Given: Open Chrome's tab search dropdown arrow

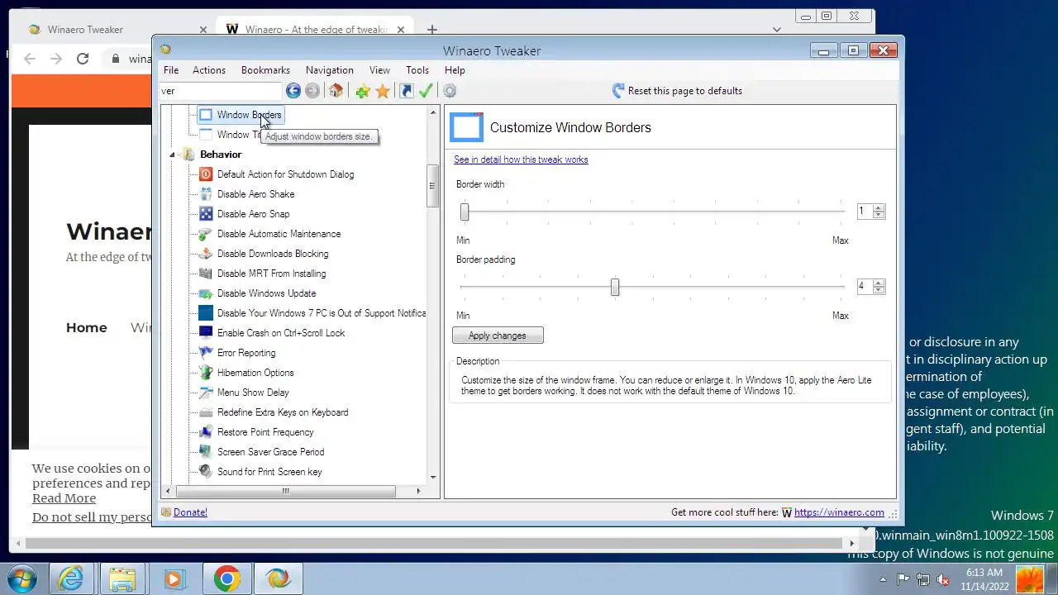Looking at the screenshot, I should coord(776,30).
